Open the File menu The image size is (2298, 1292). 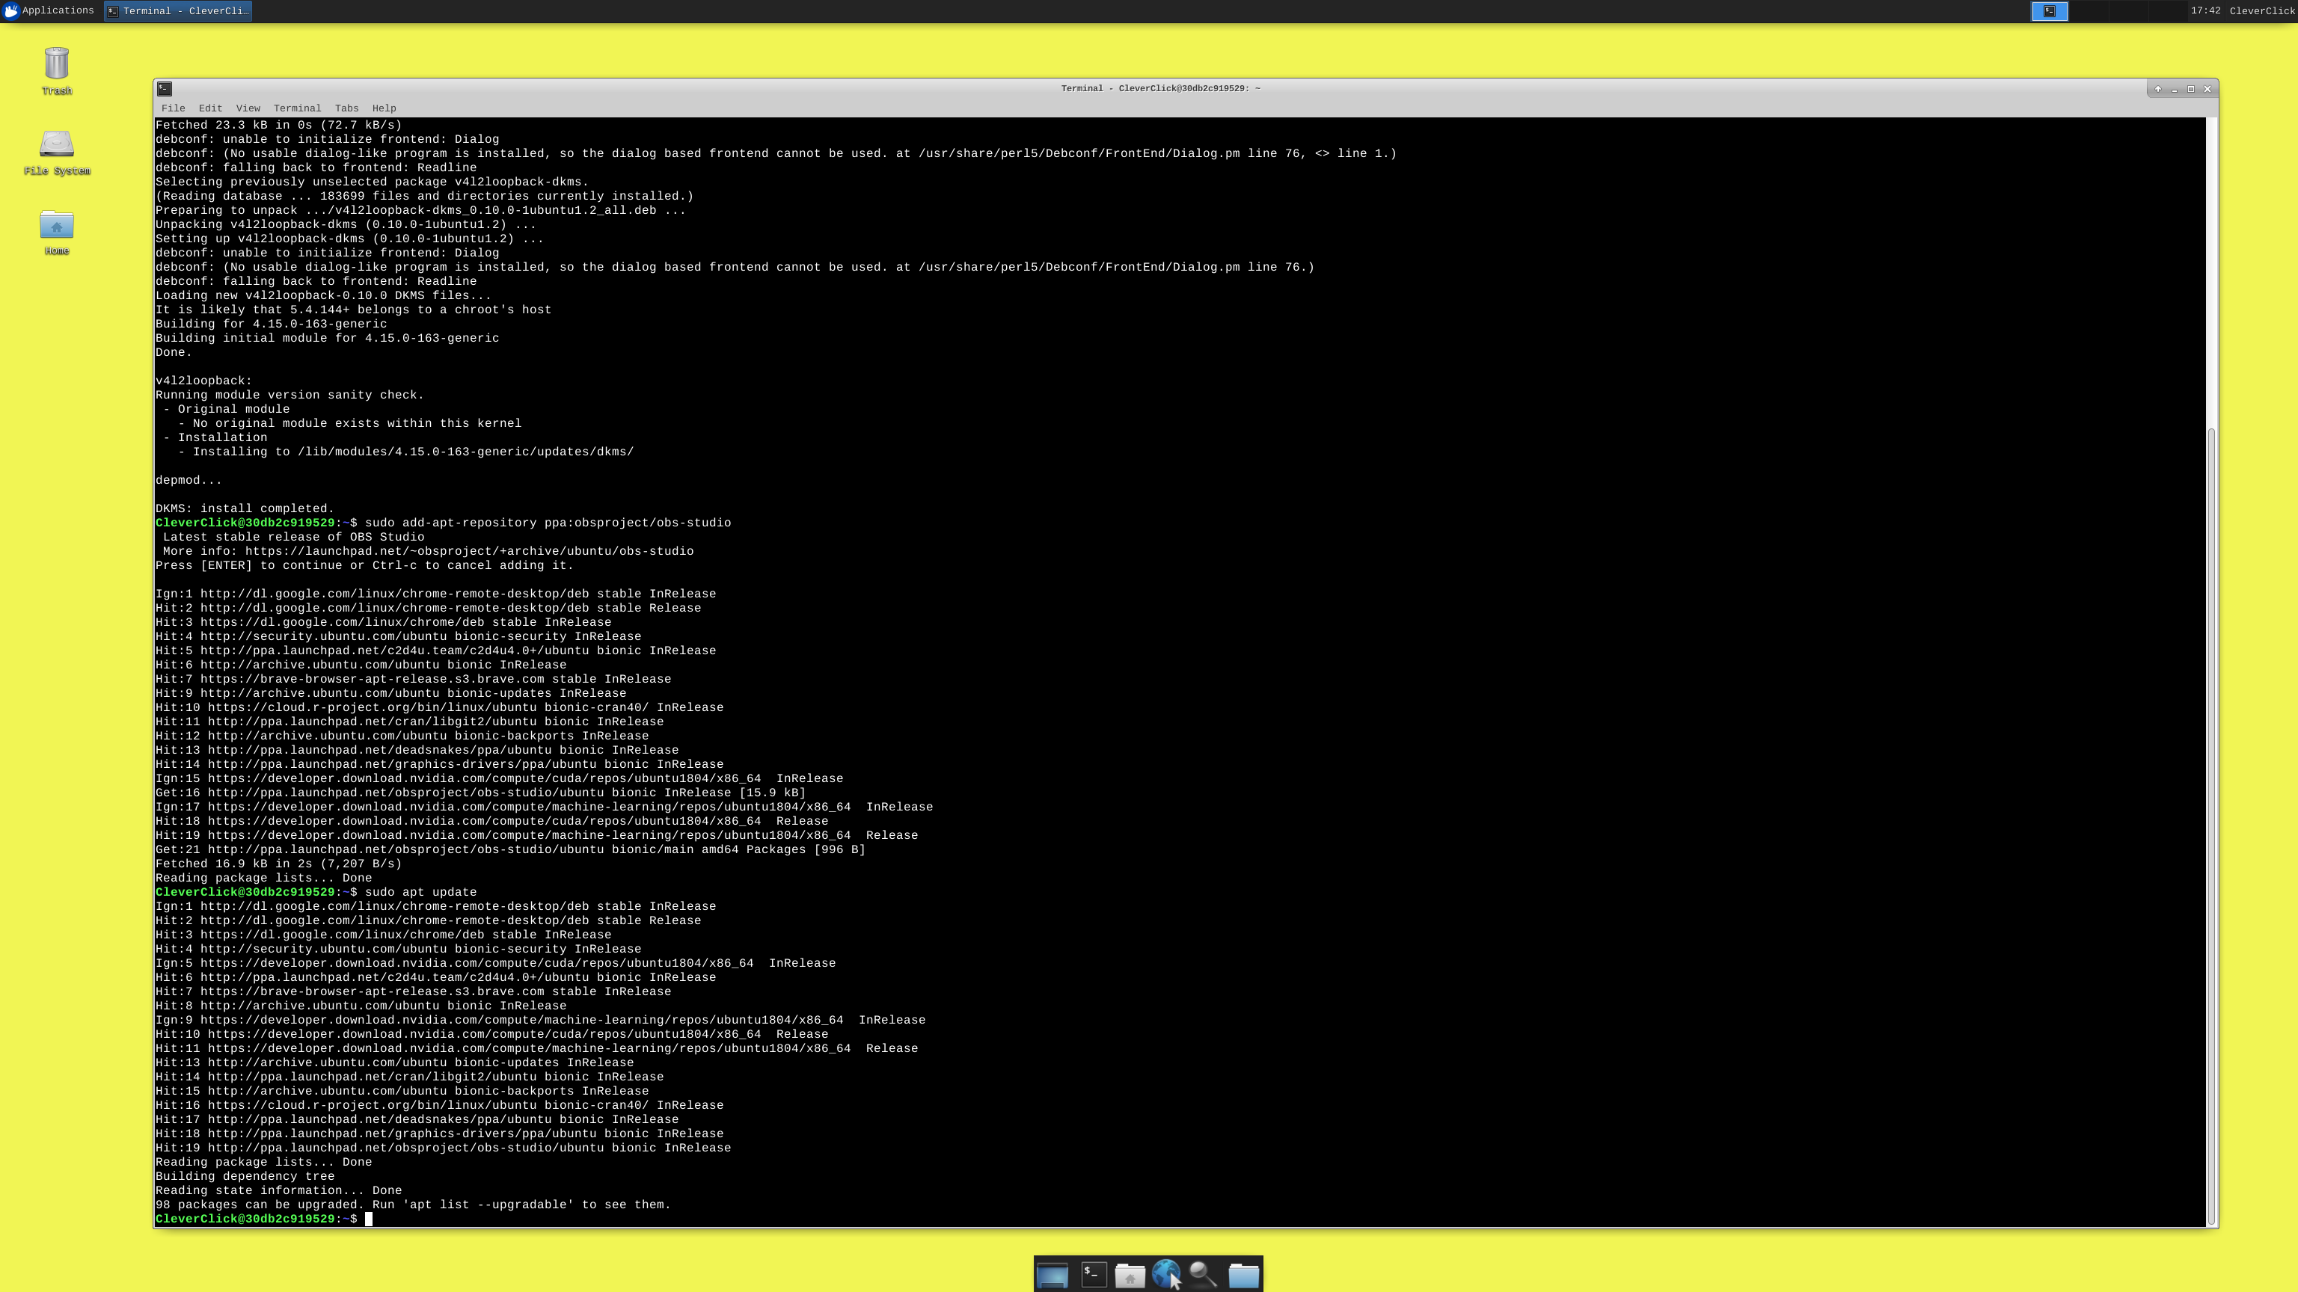tap(173, 108)
